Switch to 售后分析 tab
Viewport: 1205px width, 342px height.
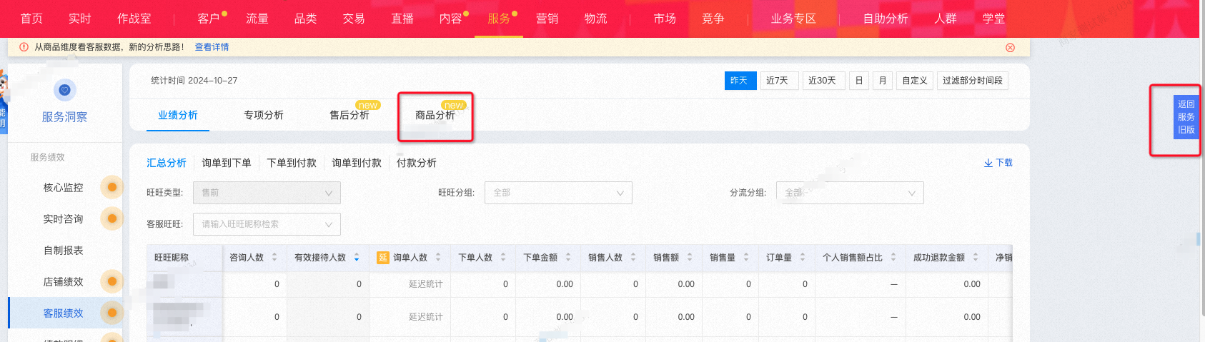349,115
